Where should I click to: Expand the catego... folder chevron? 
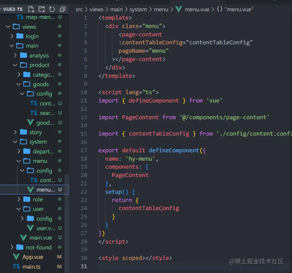pyautogui.click(x=19, y=75)
